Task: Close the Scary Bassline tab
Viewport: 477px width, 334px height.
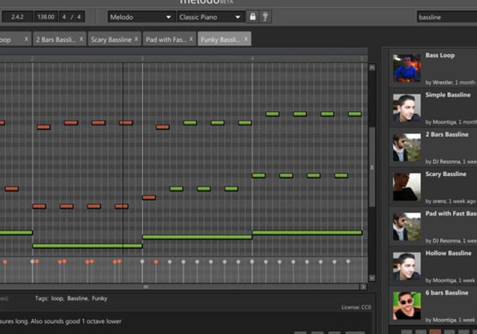Action: (136, 39)
